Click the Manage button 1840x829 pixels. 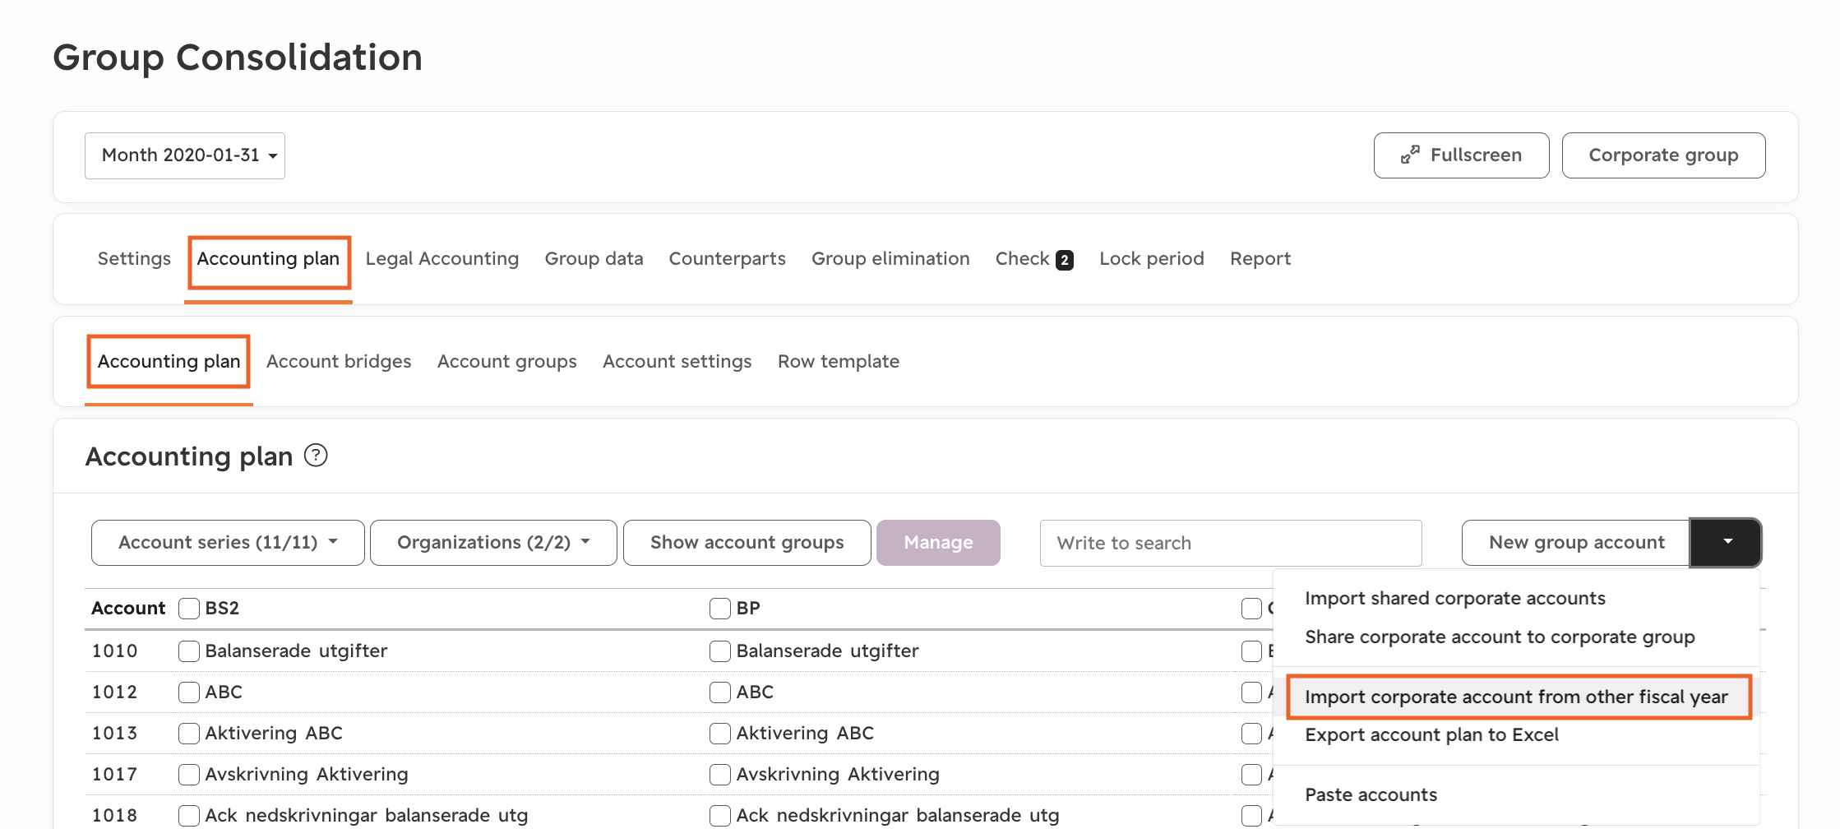(x=938, y=543)
